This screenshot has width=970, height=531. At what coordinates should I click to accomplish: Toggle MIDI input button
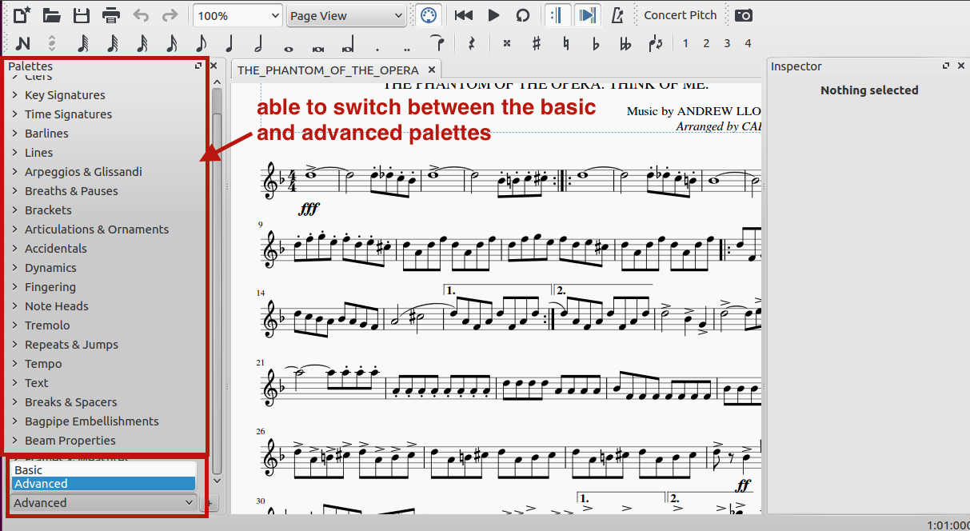(428, 15)
